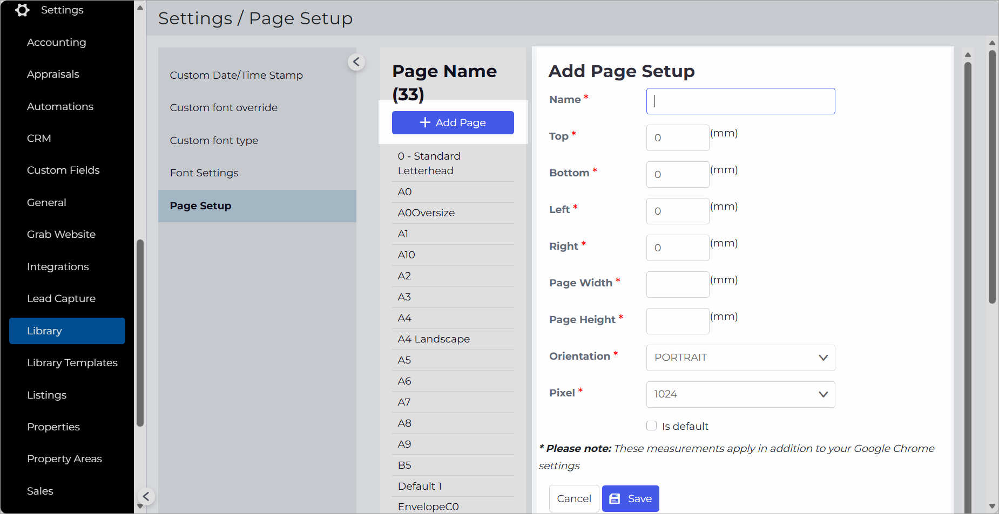The height and width of the screenshot is (514, 999).
Task: Click the Page Width field
Action: pos(678,284)
